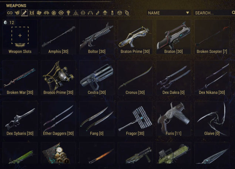Screen dimensions: 235x169
Task: Click into the SEARCH field
Action: (214, 13)
